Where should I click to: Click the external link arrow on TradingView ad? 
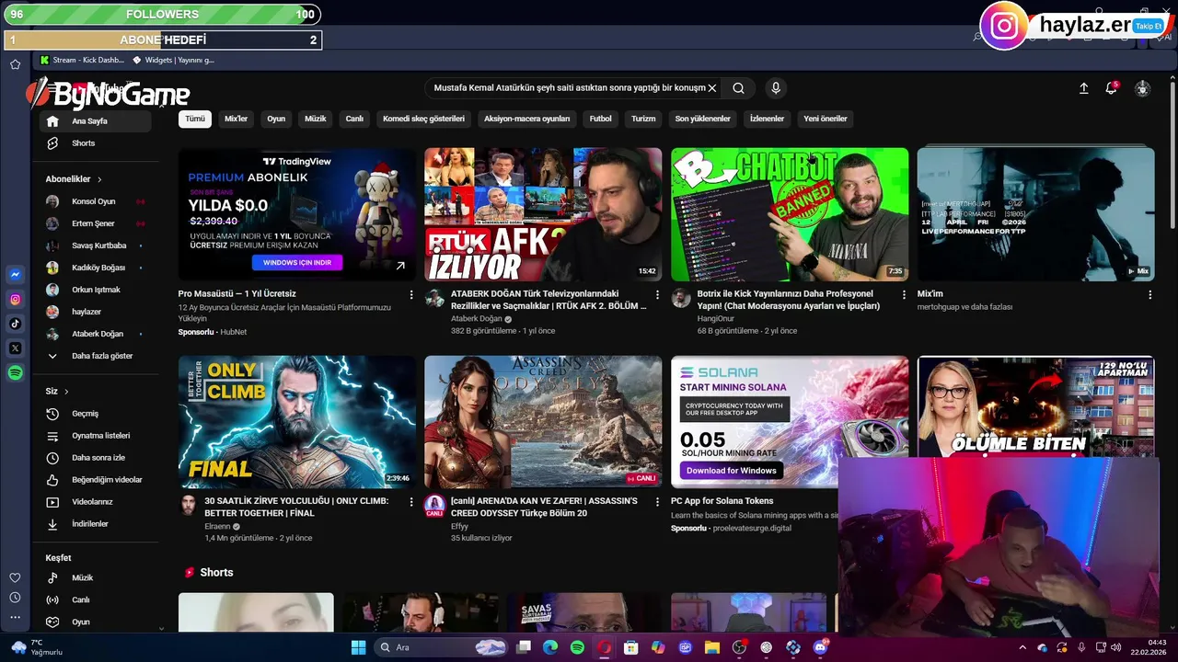point(400,266)
